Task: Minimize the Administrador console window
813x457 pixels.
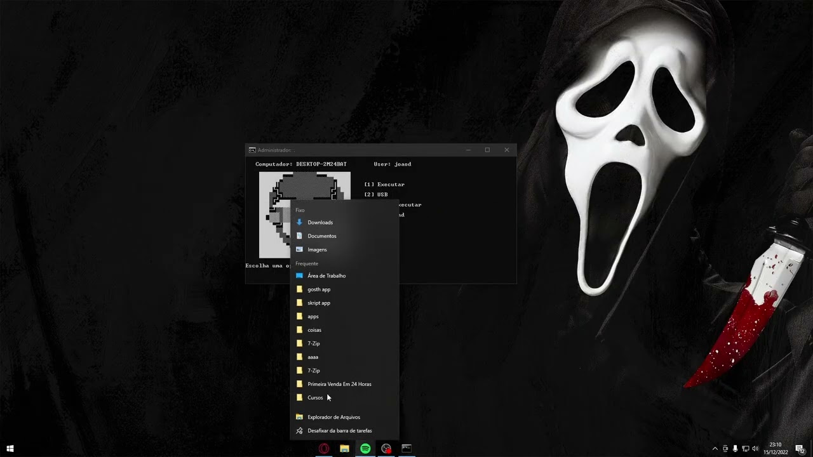Action: [468, 150]
